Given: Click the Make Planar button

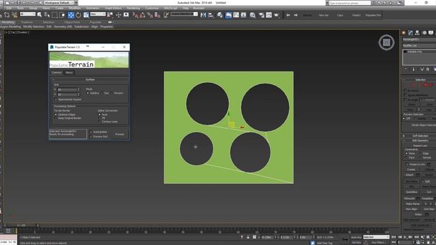Looking at the screenshot, I should point(413,204).
